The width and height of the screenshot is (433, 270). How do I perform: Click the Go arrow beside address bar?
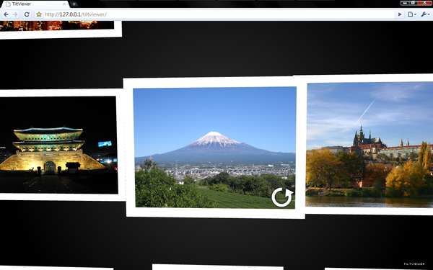coord(400,14)
